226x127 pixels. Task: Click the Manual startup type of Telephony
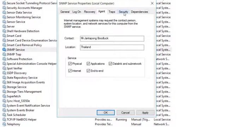[x=136, y=124]
